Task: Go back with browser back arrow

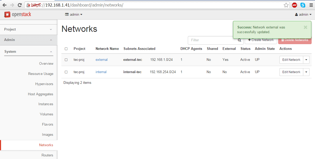Action: click(x=4, y=5)
